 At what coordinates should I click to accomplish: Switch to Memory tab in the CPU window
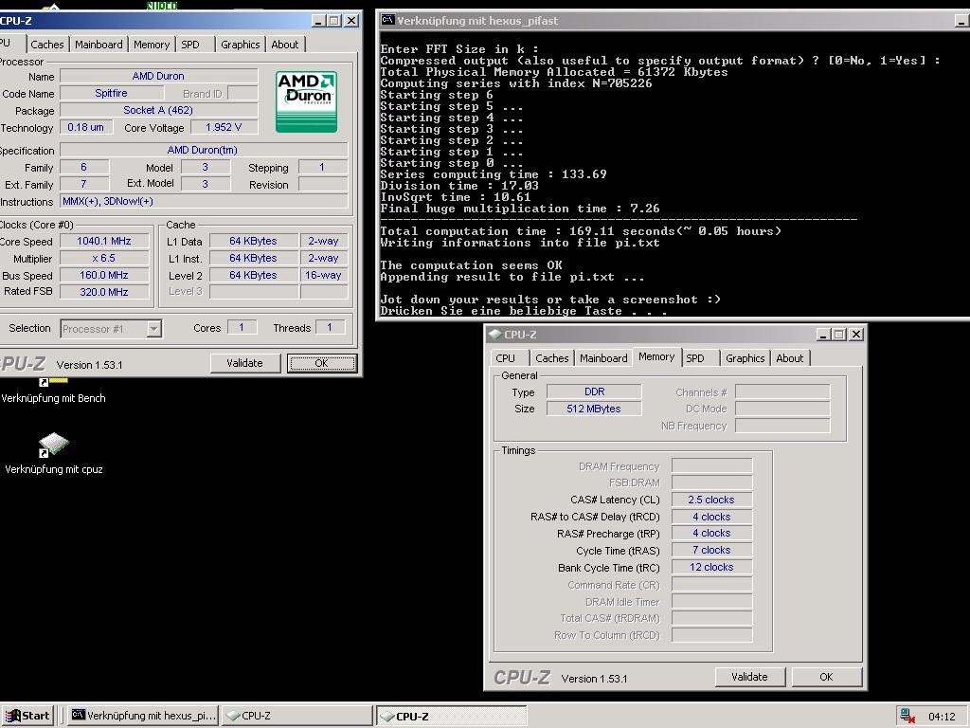pyautogui.click(x=152, y=45)
